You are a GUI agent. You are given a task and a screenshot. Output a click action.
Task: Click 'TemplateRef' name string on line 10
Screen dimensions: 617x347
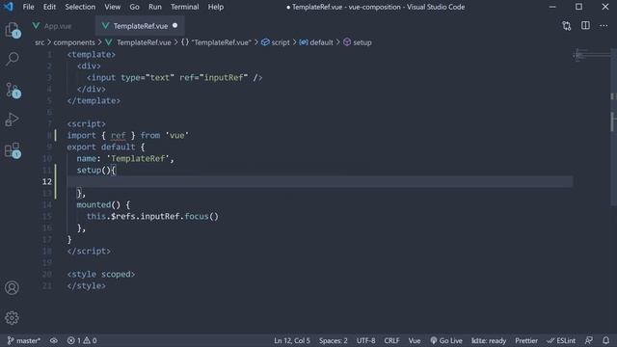coord(138,158)
